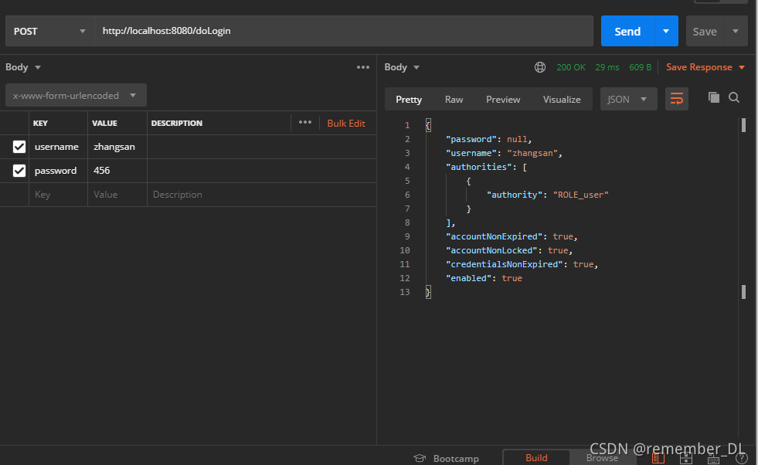758x465 pixels.
Task: Click the KEY column header
Action: [40, 124]
